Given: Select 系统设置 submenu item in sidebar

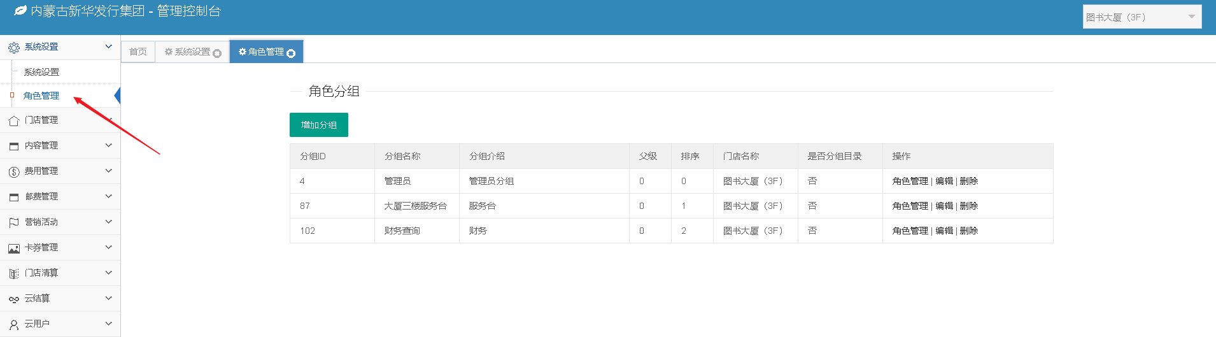Looking at the screenshot, I should [41, 72].
